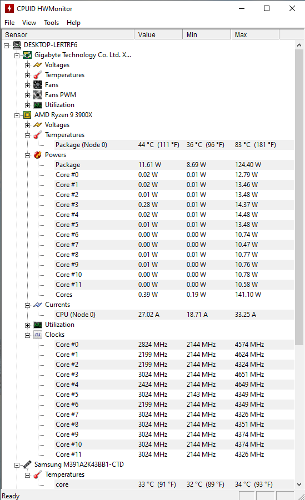Click the Fans icon

tap(38, 85)
